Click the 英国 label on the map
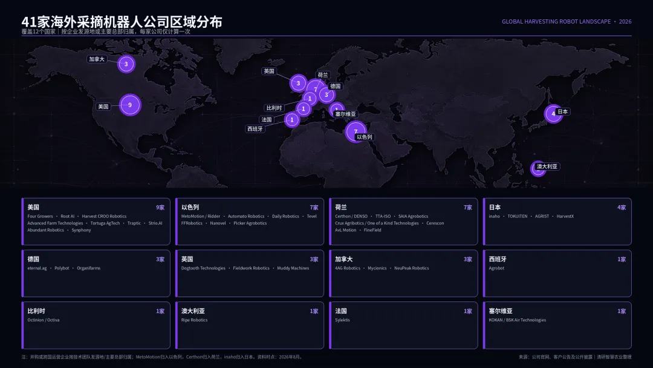The height and width of the screenshot is (368, 653). point(269,71)
